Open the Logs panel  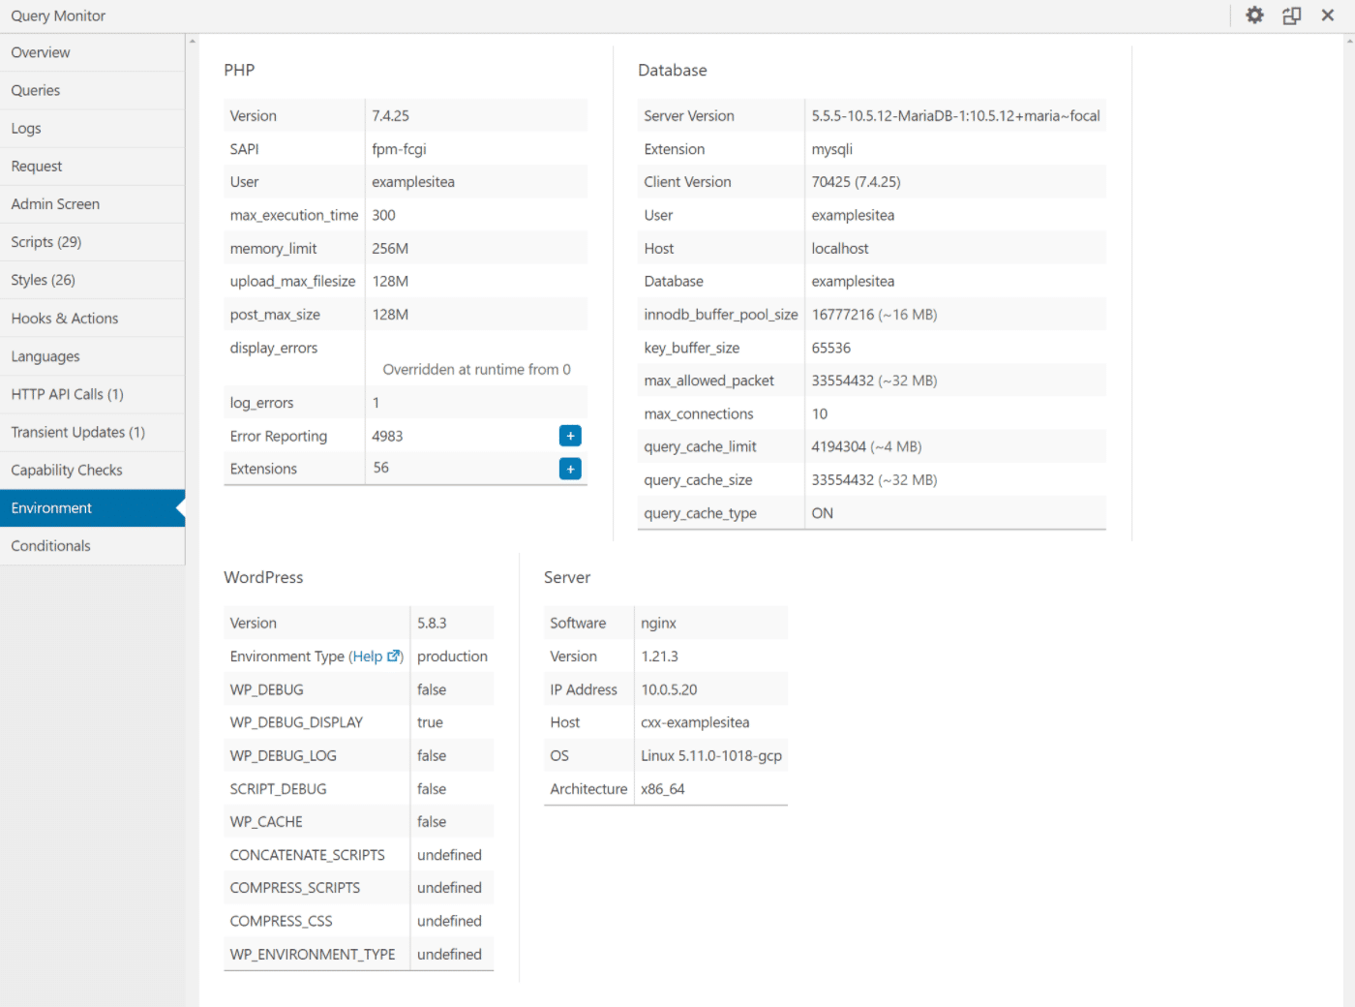26,128
